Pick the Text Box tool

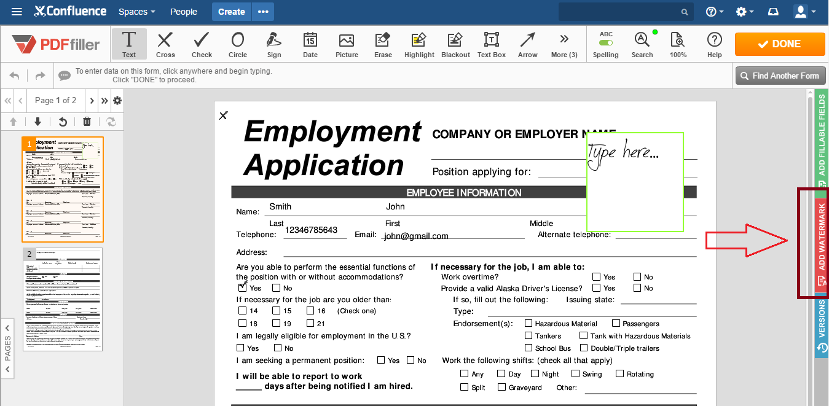click(x=492, y=44)
